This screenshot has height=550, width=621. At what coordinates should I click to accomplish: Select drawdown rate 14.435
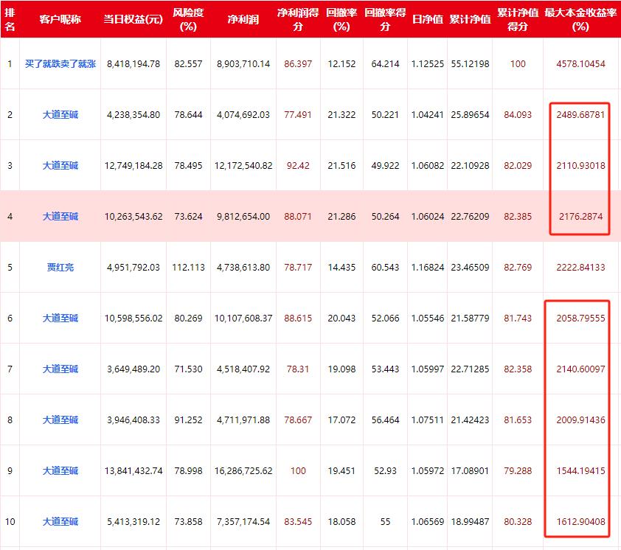point(341,268)
